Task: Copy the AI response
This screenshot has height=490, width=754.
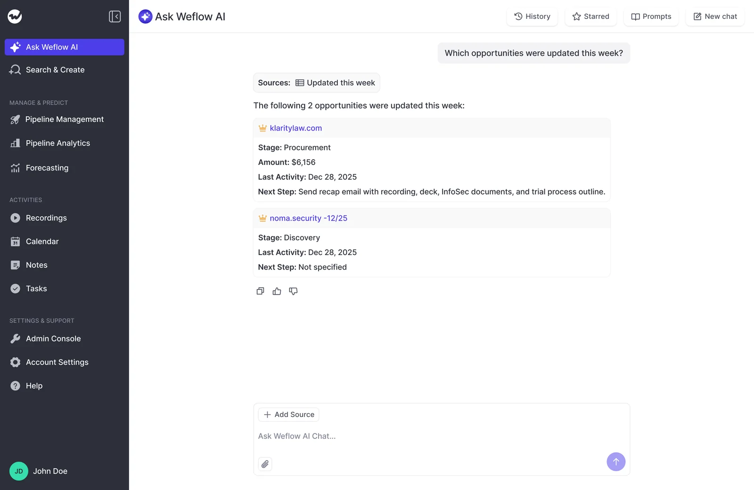Action: pos(260,291)
